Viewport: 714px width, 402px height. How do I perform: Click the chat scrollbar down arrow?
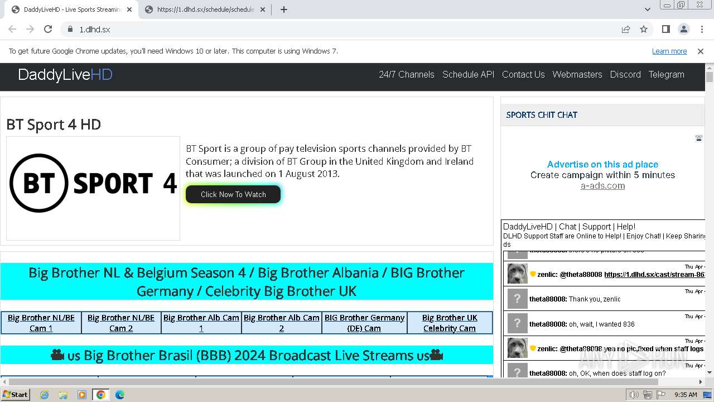point(710,372)
